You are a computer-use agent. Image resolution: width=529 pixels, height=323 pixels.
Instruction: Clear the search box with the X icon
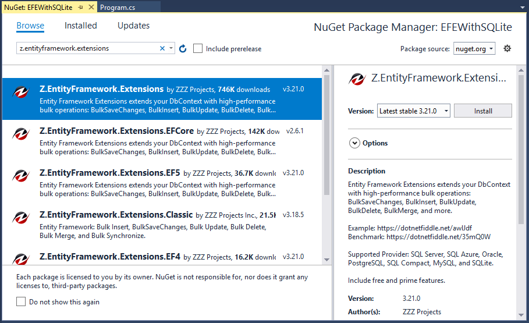(x=162, y=48)
